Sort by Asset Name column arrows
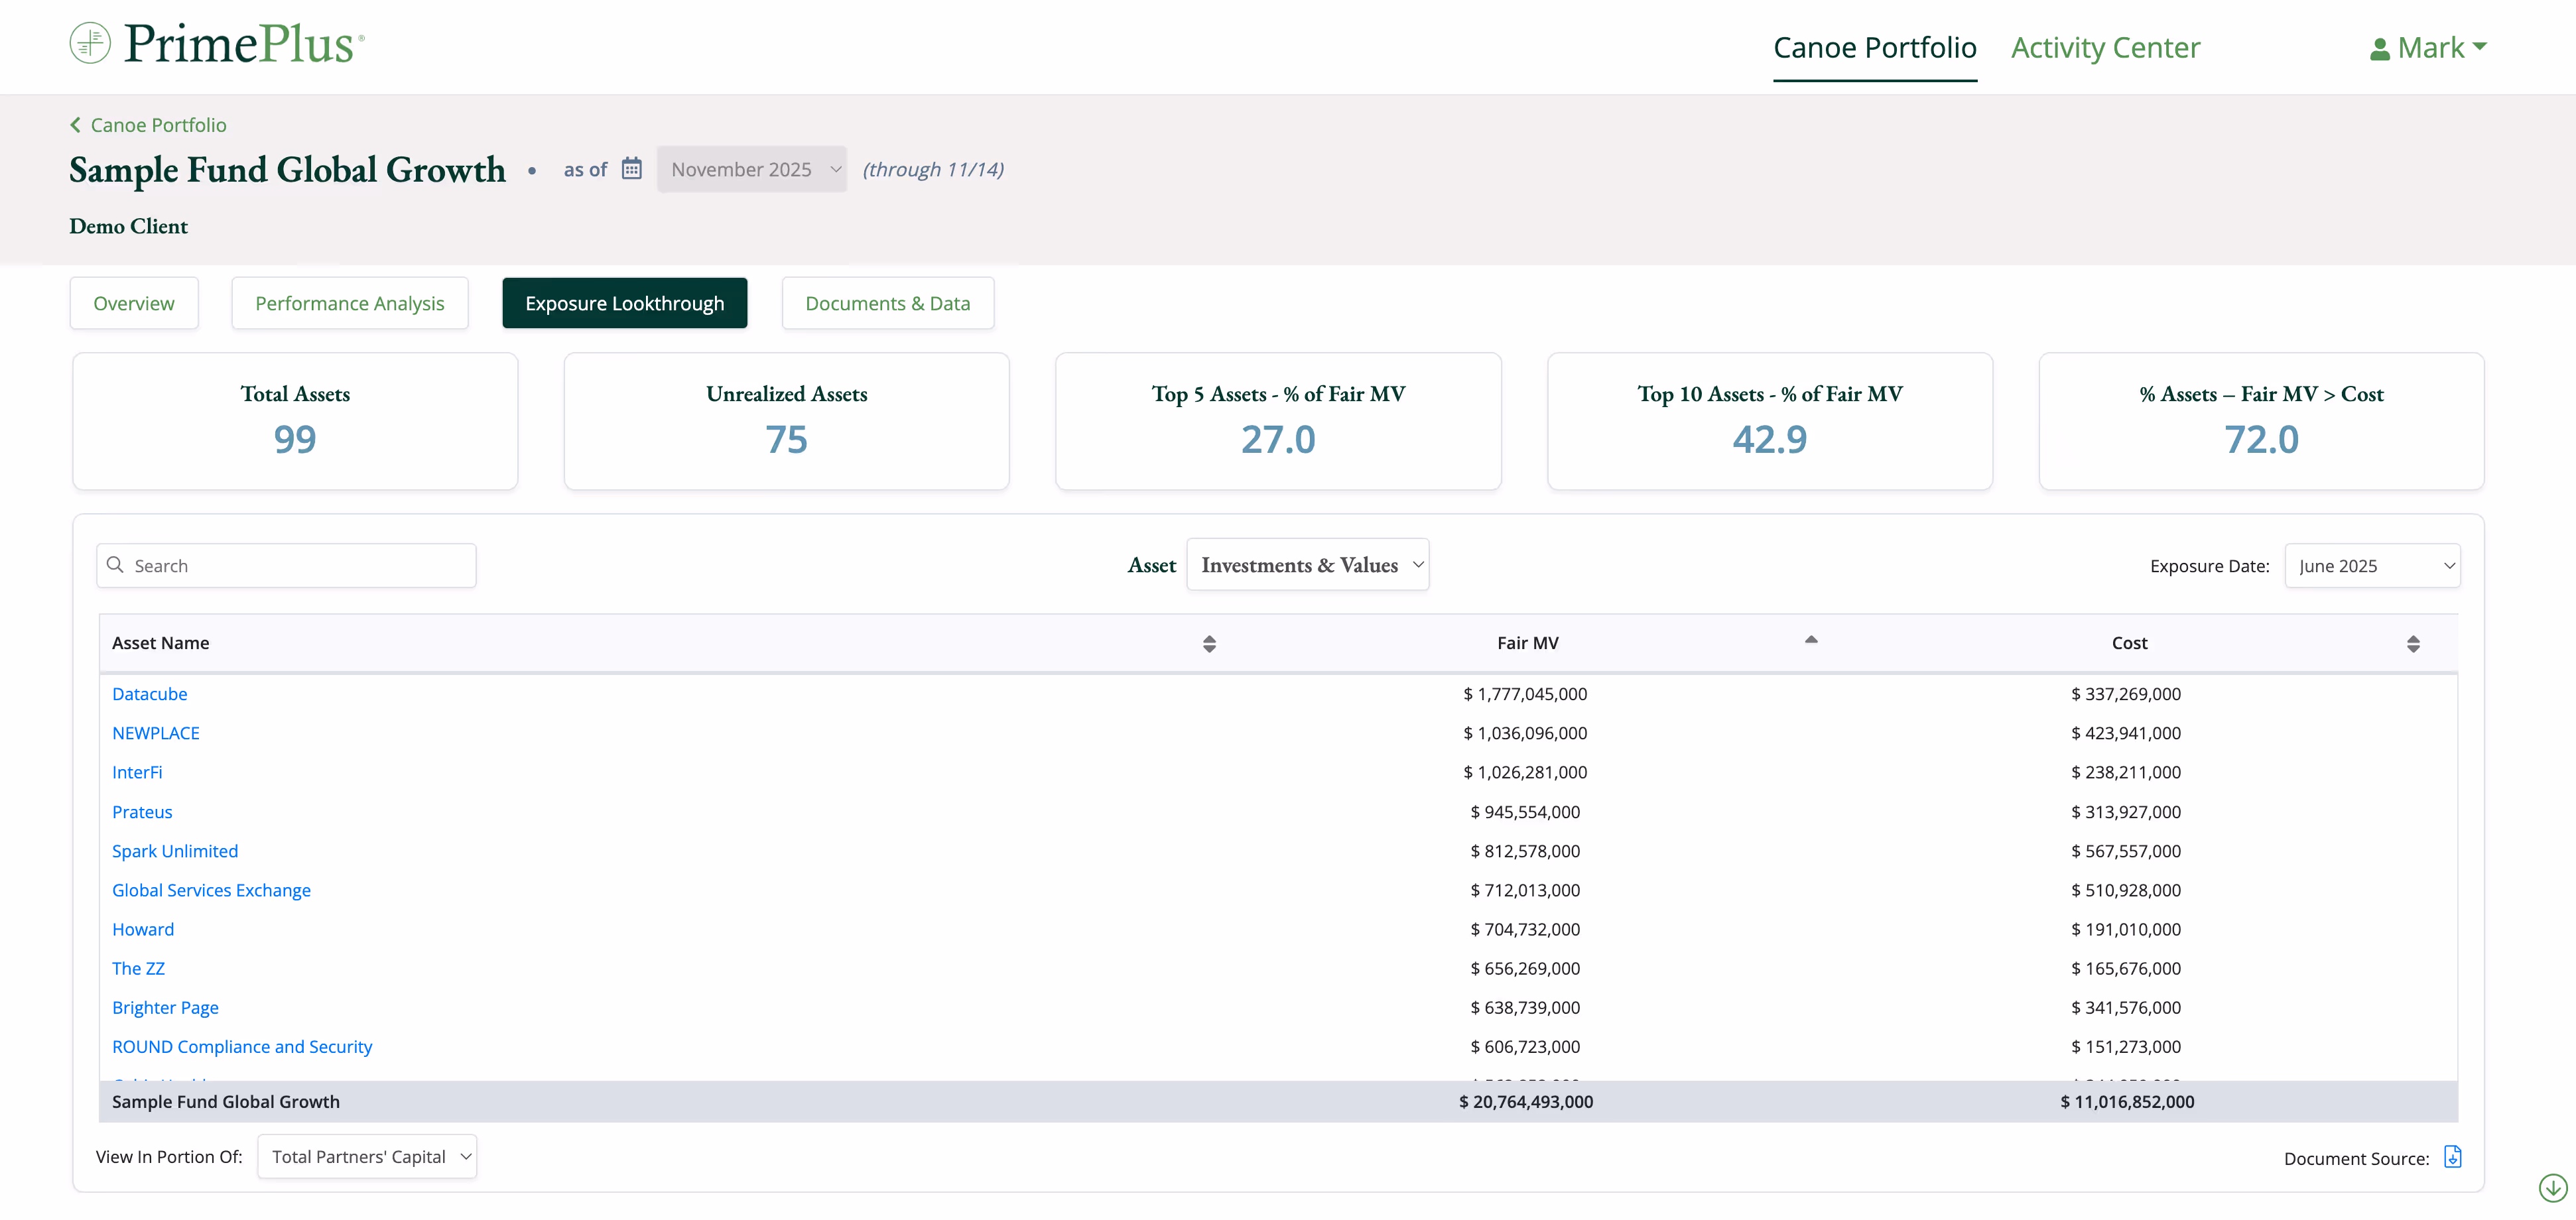The height and width of the screenshot is (1220, 2576). click(1209, 643)
